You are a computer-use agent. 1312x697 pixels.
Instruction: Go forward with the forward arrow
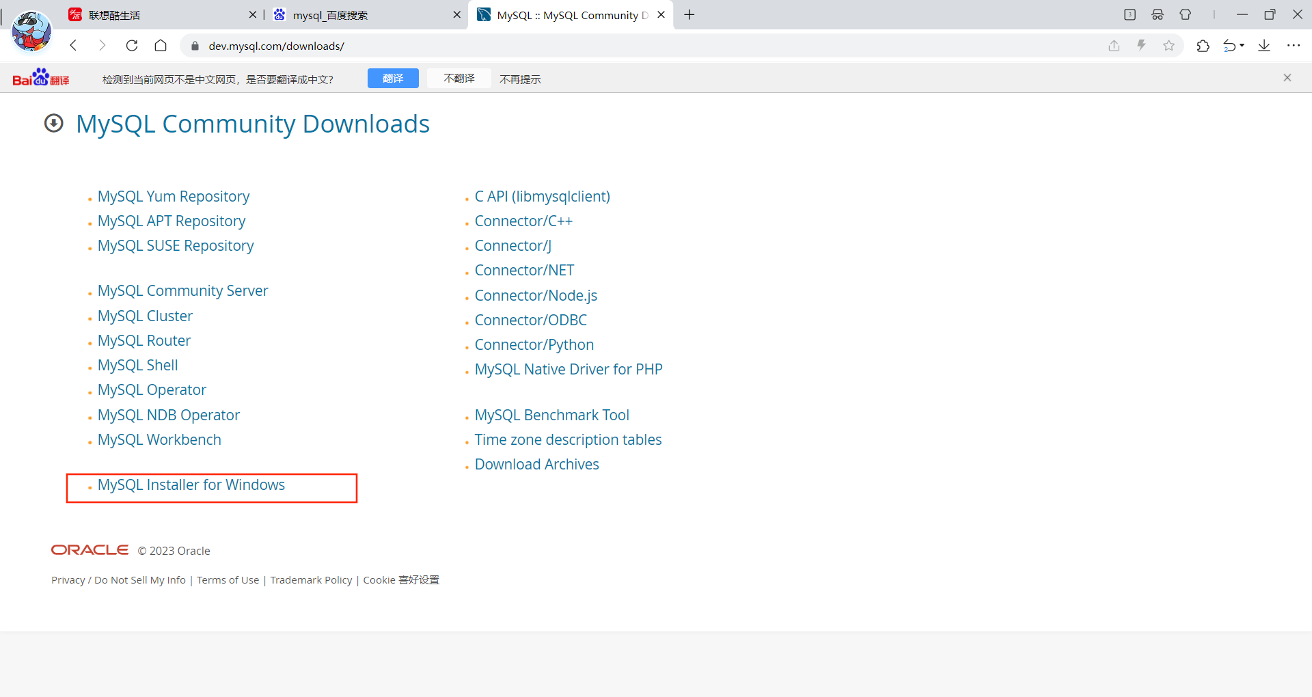tap(102, 46)
